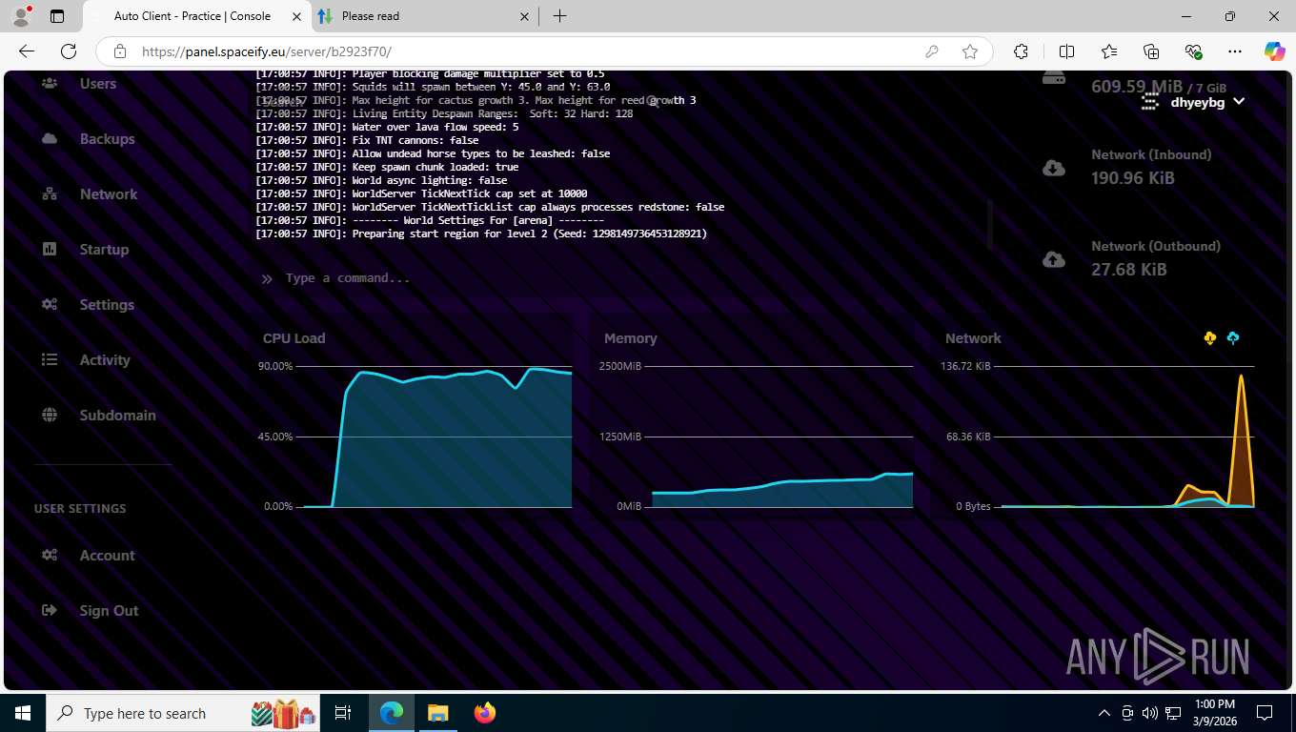Open the Account settings link

click(x=107, y=556)
